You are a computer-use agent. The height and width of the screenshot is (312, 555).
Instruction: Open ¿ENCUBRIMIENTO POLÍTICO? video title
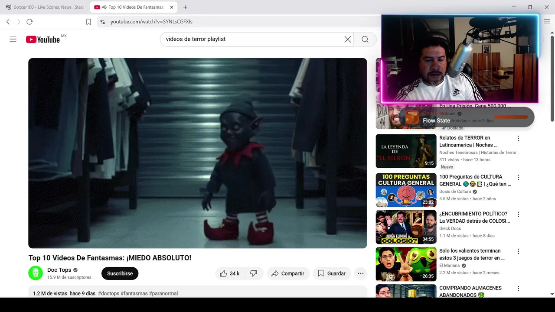(475, 217)
